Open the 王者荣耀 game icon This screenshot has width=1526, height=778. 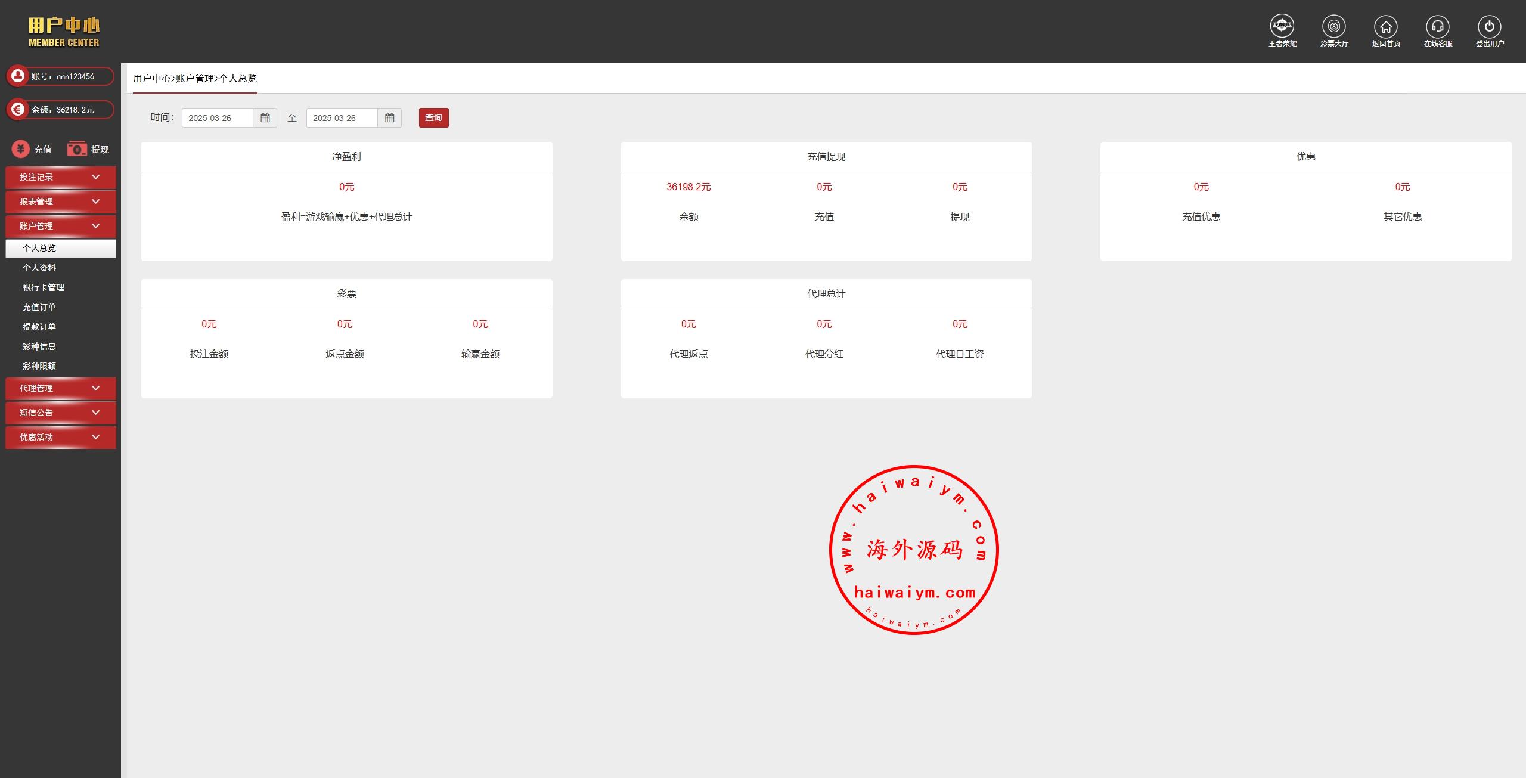1282,26
